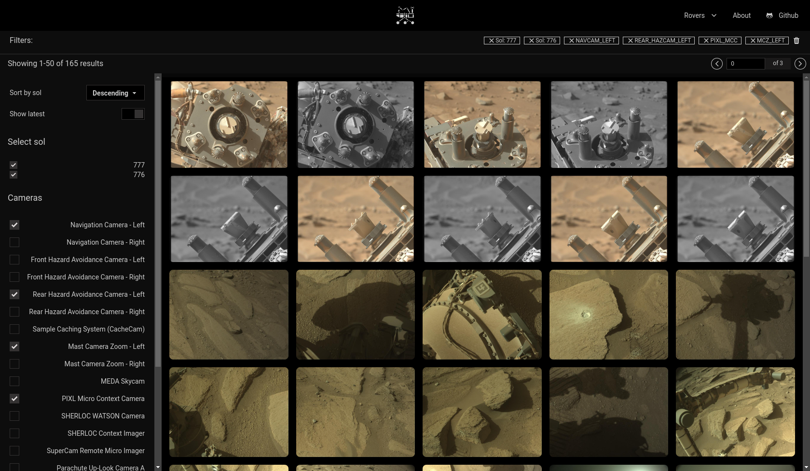
Task: Open the mast shadow thumbnail in the third row
Action: coord(735,315)
